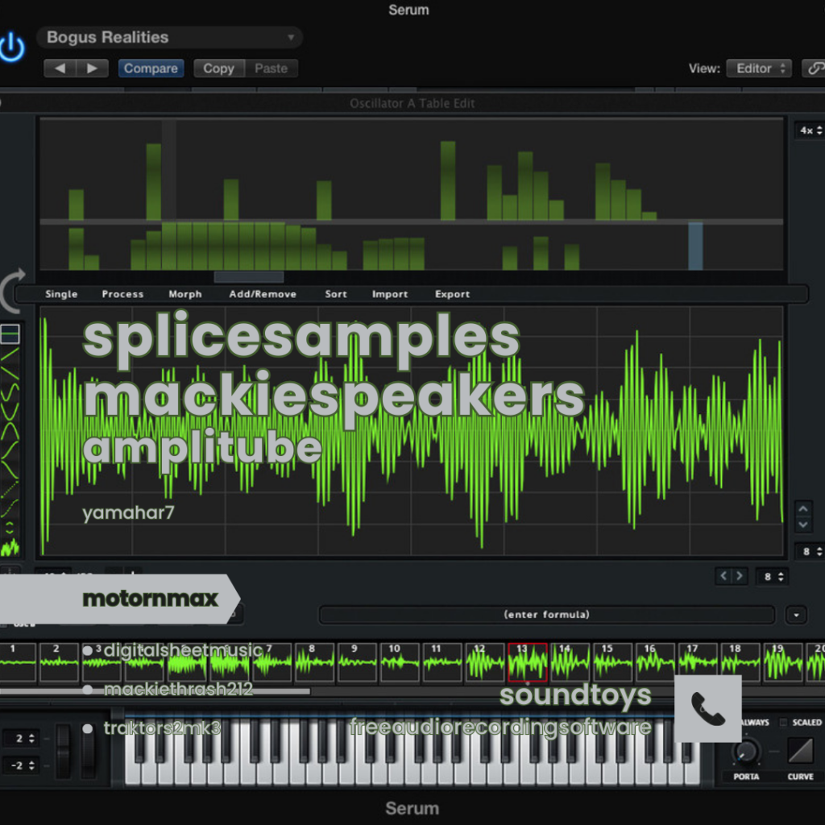
Task: Click the pitch bend wheel
Action: point(64,751)
